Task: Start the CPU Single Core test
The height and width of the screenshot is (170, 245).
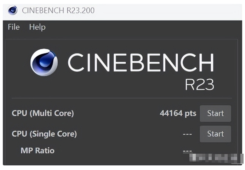Action: (215, 134)
